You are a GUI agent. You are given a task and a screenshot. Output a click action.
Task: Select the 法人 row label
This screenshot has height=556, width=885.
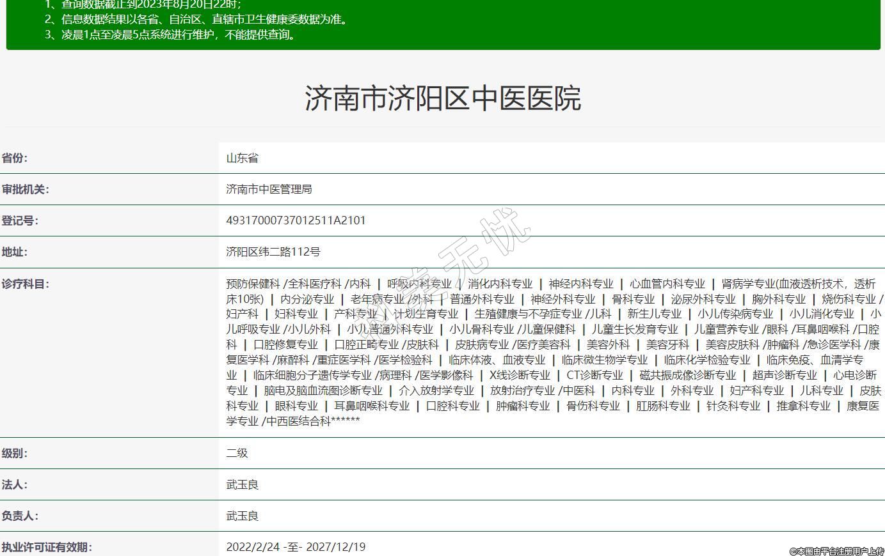[15, 485]
